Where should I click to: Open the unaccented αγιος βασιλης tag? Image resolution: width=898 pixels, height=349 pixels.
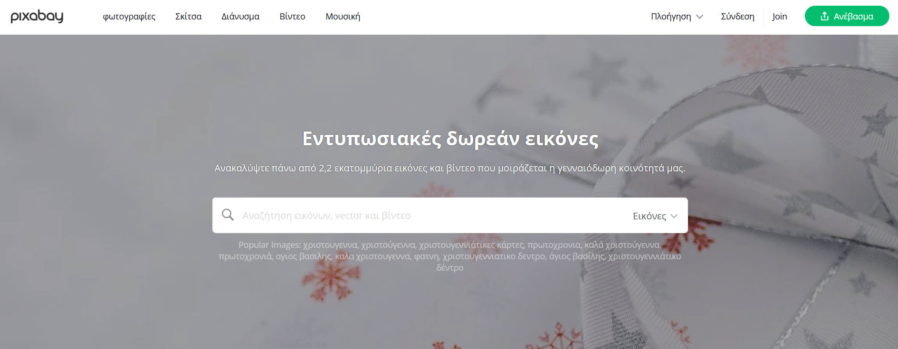[x=303, y=256]
